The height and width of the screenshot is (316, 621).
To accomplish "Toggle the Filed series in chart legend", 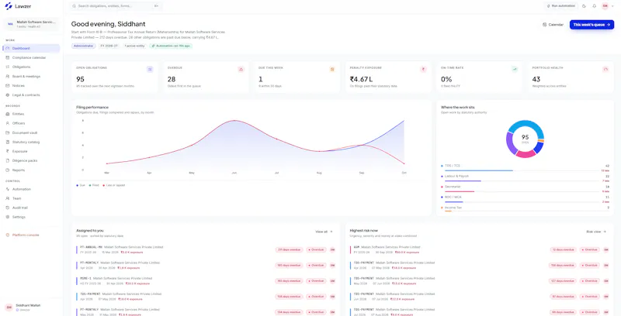I will tap(94, 185).
